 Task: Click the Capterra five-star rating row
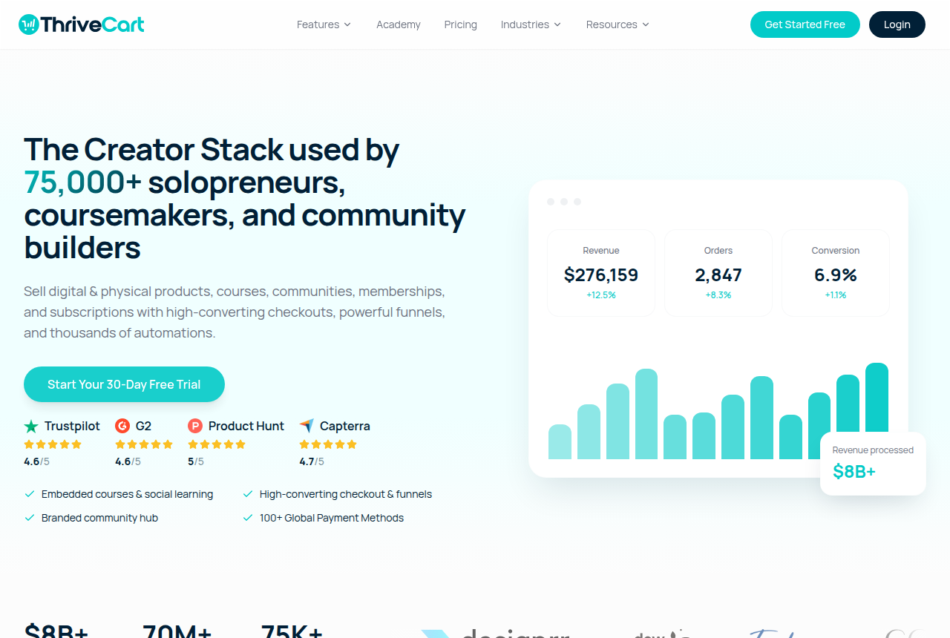tap(328, 444)
